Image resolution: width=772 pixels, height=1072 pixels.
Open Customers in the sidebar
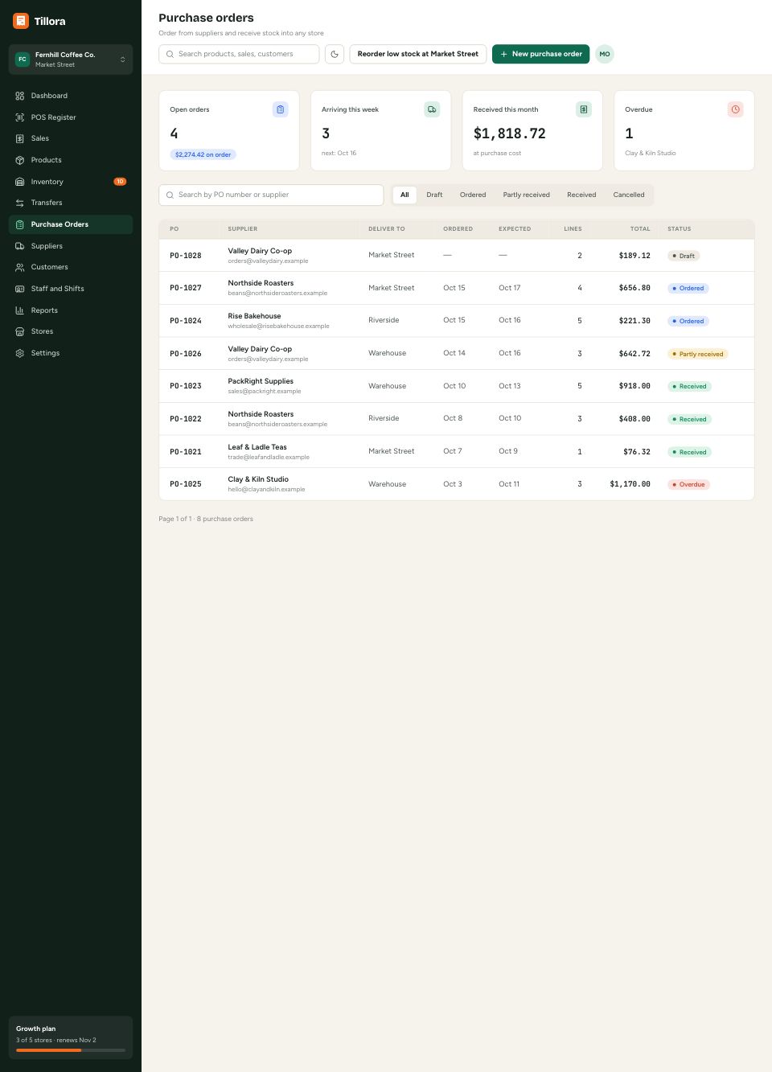click(x=71, y=267)
